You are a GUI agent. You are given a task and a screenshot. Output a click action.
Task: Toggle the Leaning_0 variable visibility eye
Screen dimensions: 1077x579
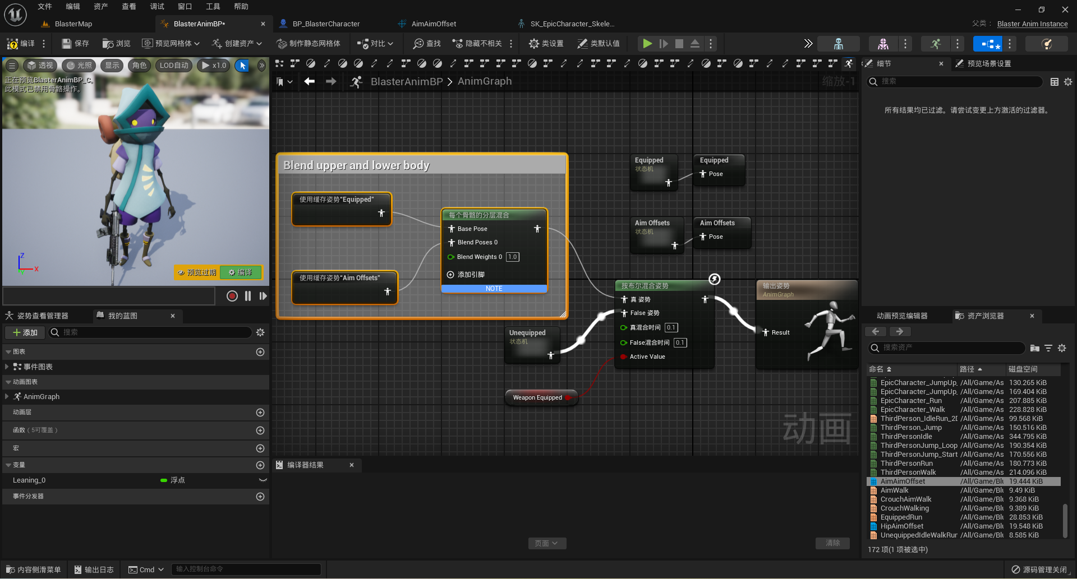click(x=262, y=480)
